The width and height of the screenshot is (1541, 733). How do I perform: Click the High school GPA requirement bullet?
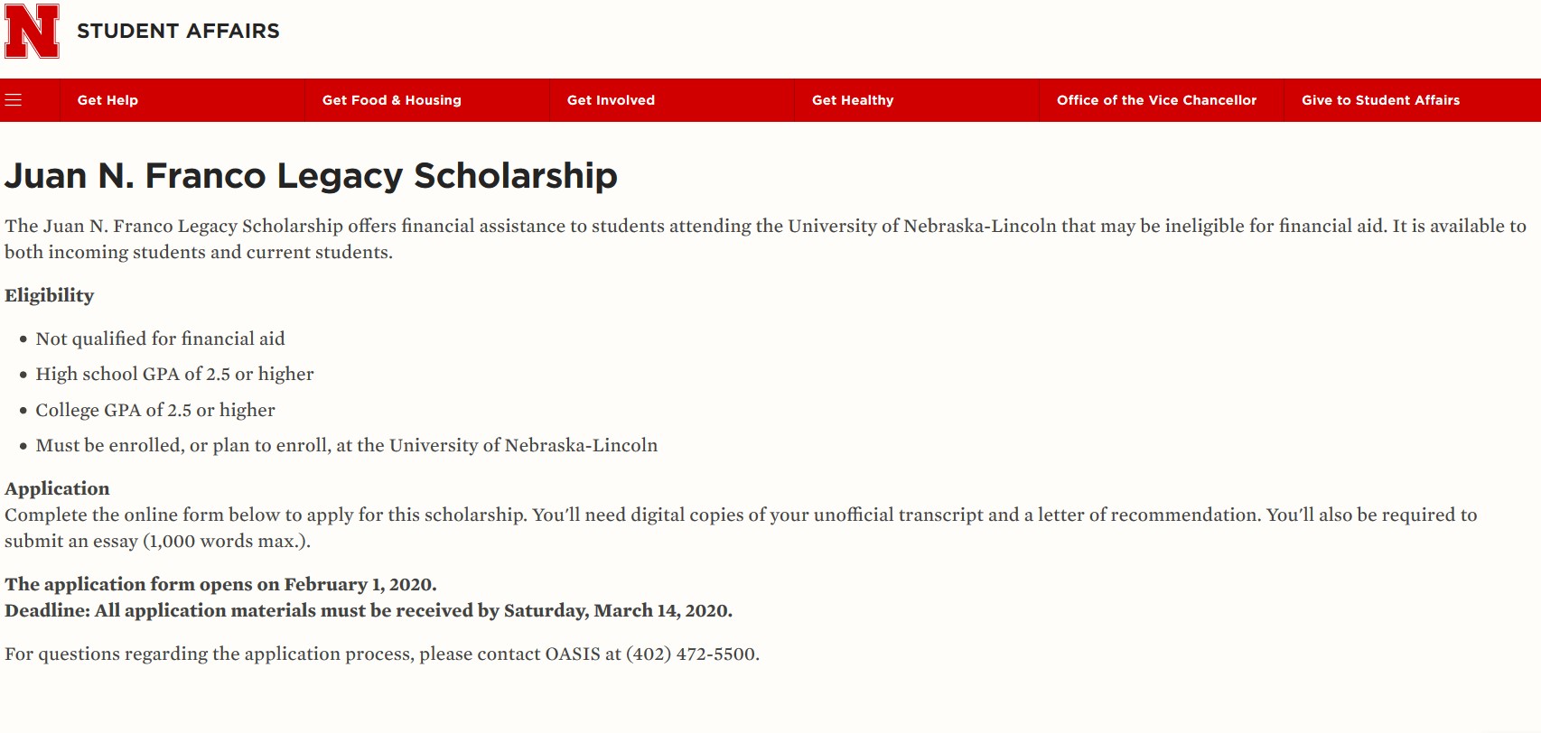pos(174,374)
